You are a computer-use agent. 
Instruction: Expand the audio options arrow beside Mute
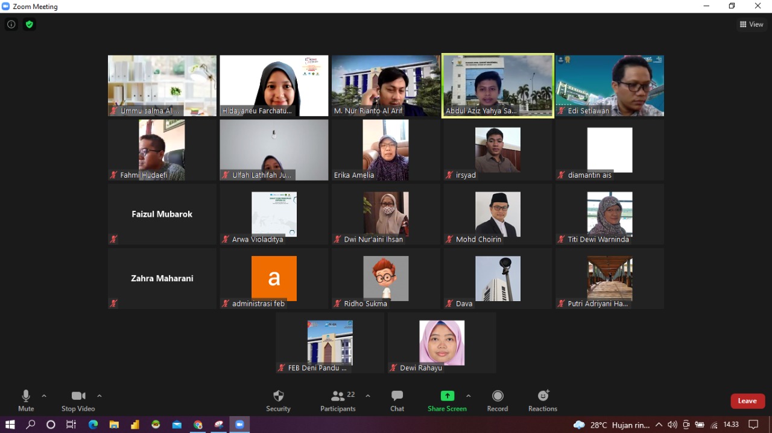pos(44,396)
